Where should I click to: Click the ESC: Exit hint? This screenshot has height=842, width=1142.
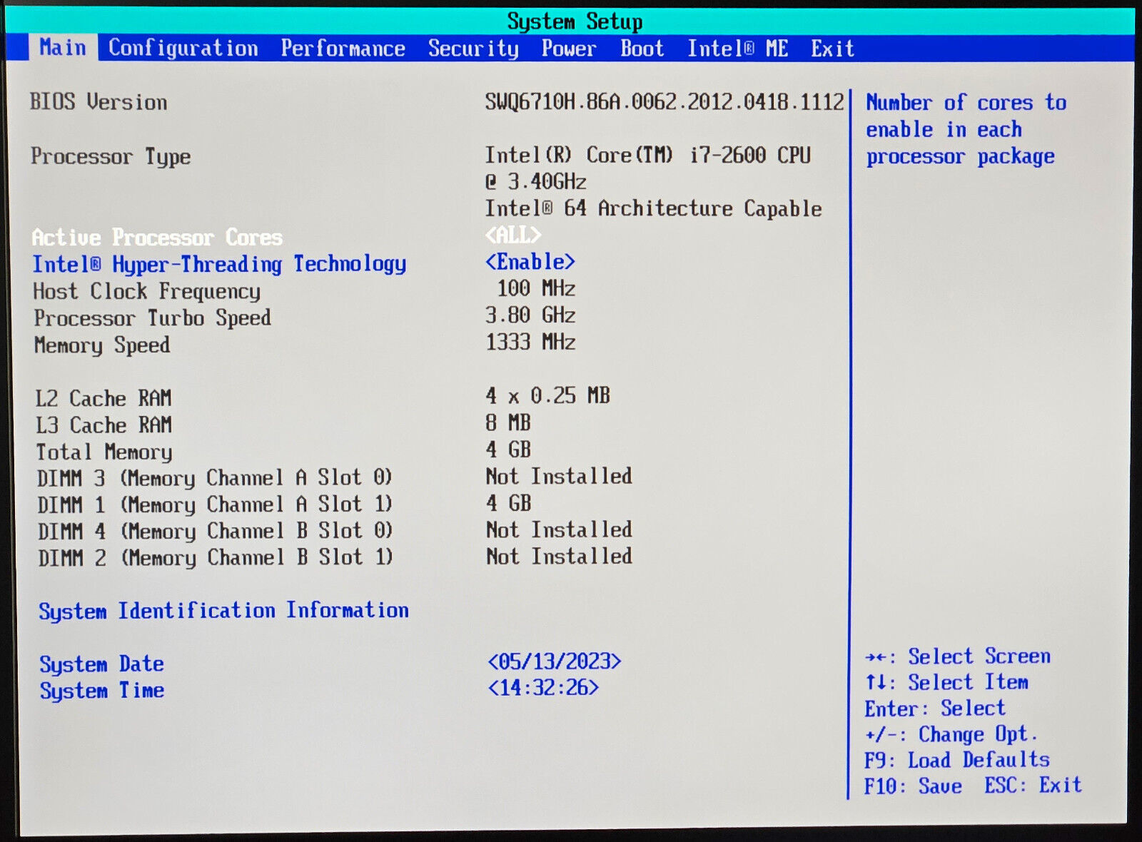(1033, 786)
